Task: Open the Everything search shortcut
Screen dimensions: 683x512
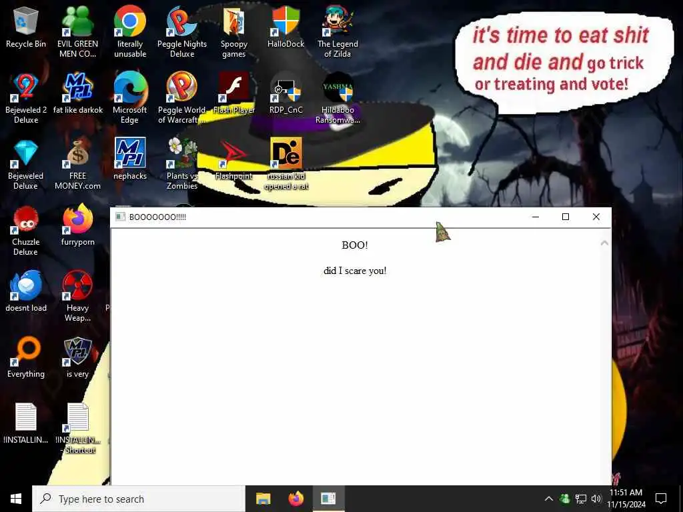Action: tap(26, 358)
